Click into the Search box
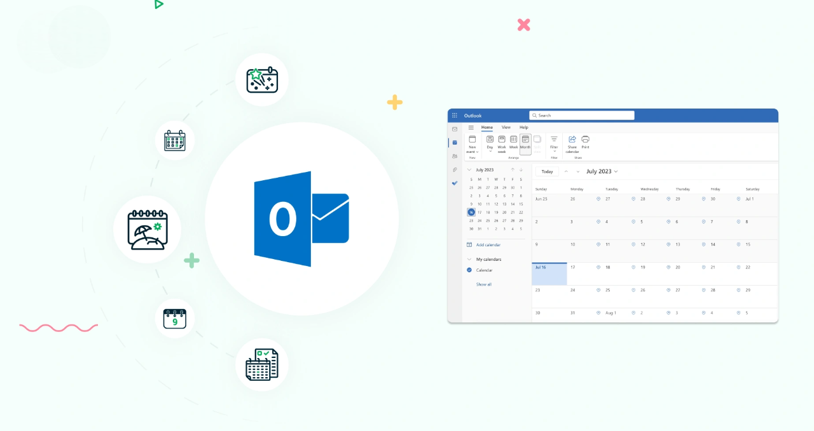 tap(582, 116)
